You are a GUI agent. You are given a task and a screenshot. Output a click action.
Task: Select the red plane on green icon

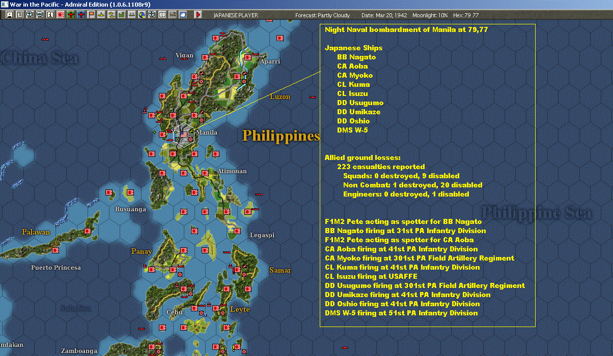70,15
